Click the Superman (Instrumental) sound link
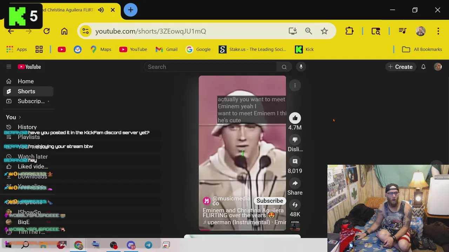 tap(244, 222)
